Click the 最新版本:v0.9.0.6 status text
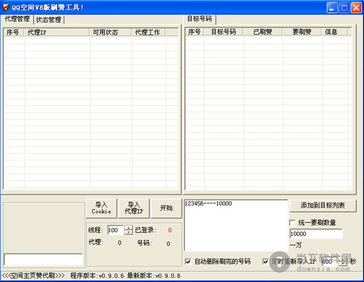364x282 pixels. (153, 276)
